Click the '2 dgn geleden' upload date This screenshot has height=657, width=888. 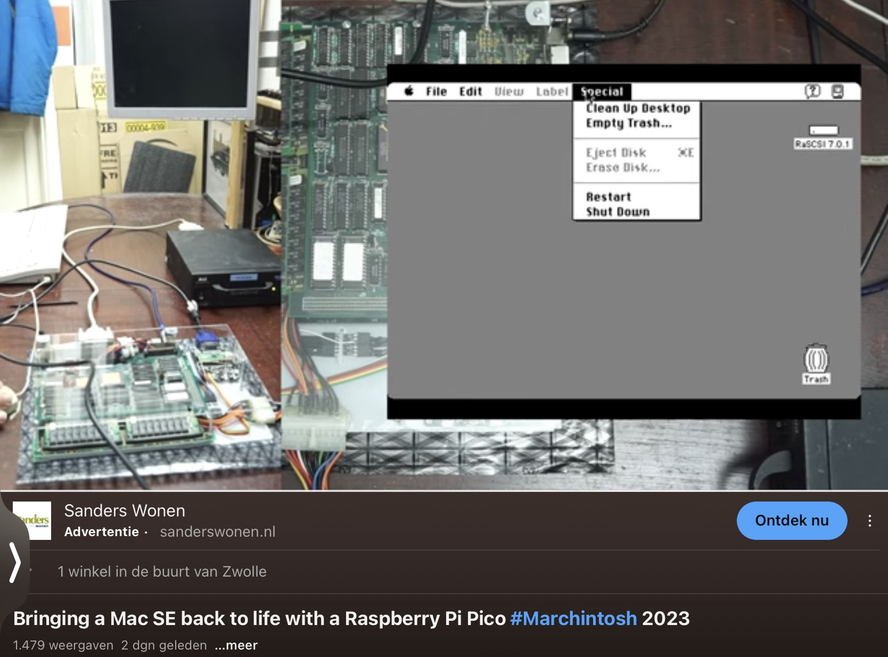(164, 645)
